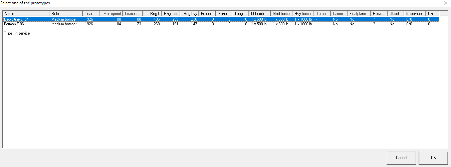451x167 pixels.
Task: Click cruise speed value 73
Action: pyautogui.click(x=139, y=24)
